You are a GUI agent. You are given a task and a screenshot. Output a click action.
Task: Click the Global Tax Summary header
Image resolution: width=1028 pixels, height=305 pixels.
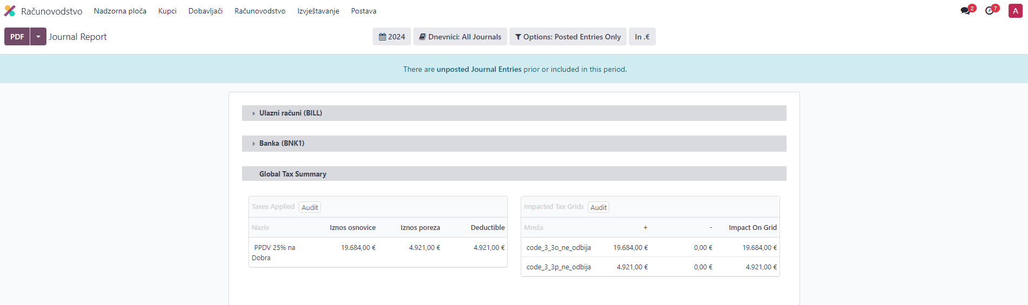(293, 174)
